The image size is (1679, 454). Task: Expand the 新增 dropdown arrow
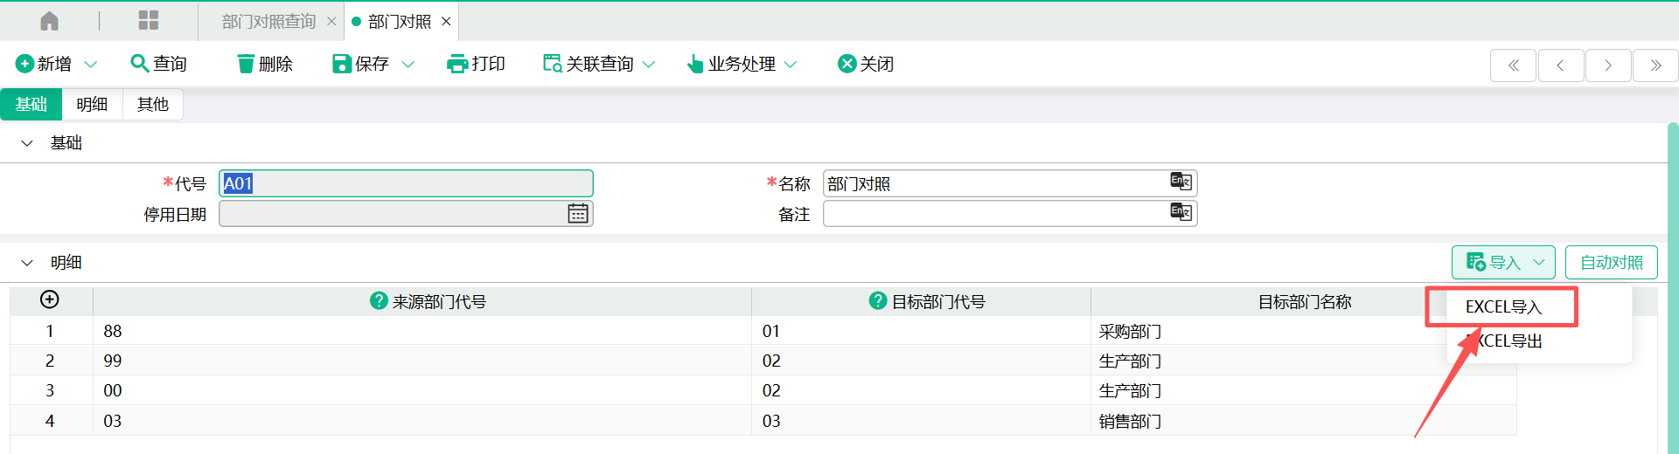coord(91,65)
